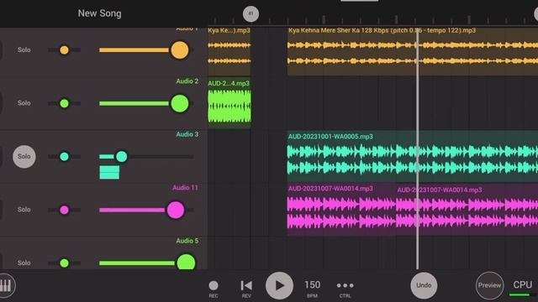
Task: Solo the Audio 5 track
Action: [x=24, y=263]
